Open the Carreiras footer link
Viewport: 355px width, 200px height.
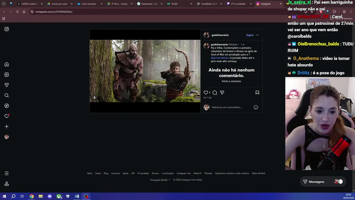[x=115, y=173]
